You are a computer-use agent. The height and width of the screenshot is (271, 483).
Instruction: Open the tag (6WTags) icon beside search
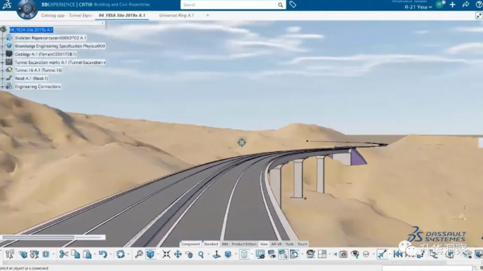point(293,4)
